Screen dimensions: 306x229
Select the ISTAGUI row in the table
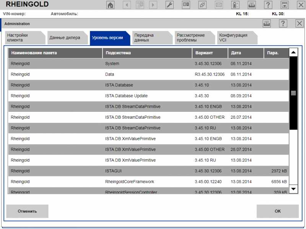coord(148,171)
